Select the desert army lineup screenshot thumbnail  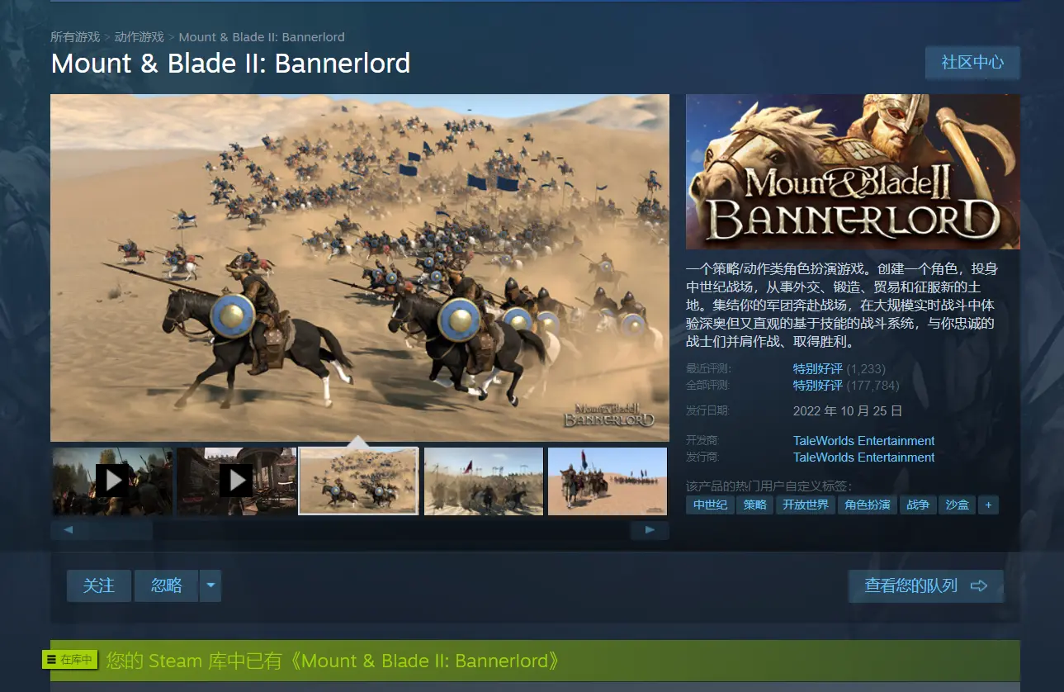point(608,481)
